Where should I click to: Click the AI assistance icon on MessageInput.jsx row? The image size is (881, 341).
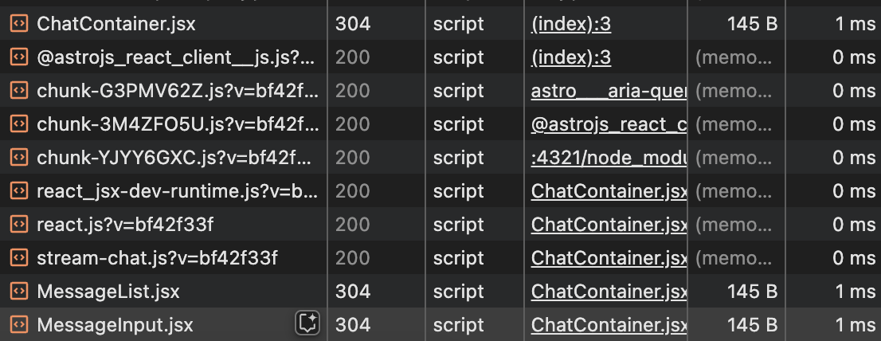click(x=307, y=323)
